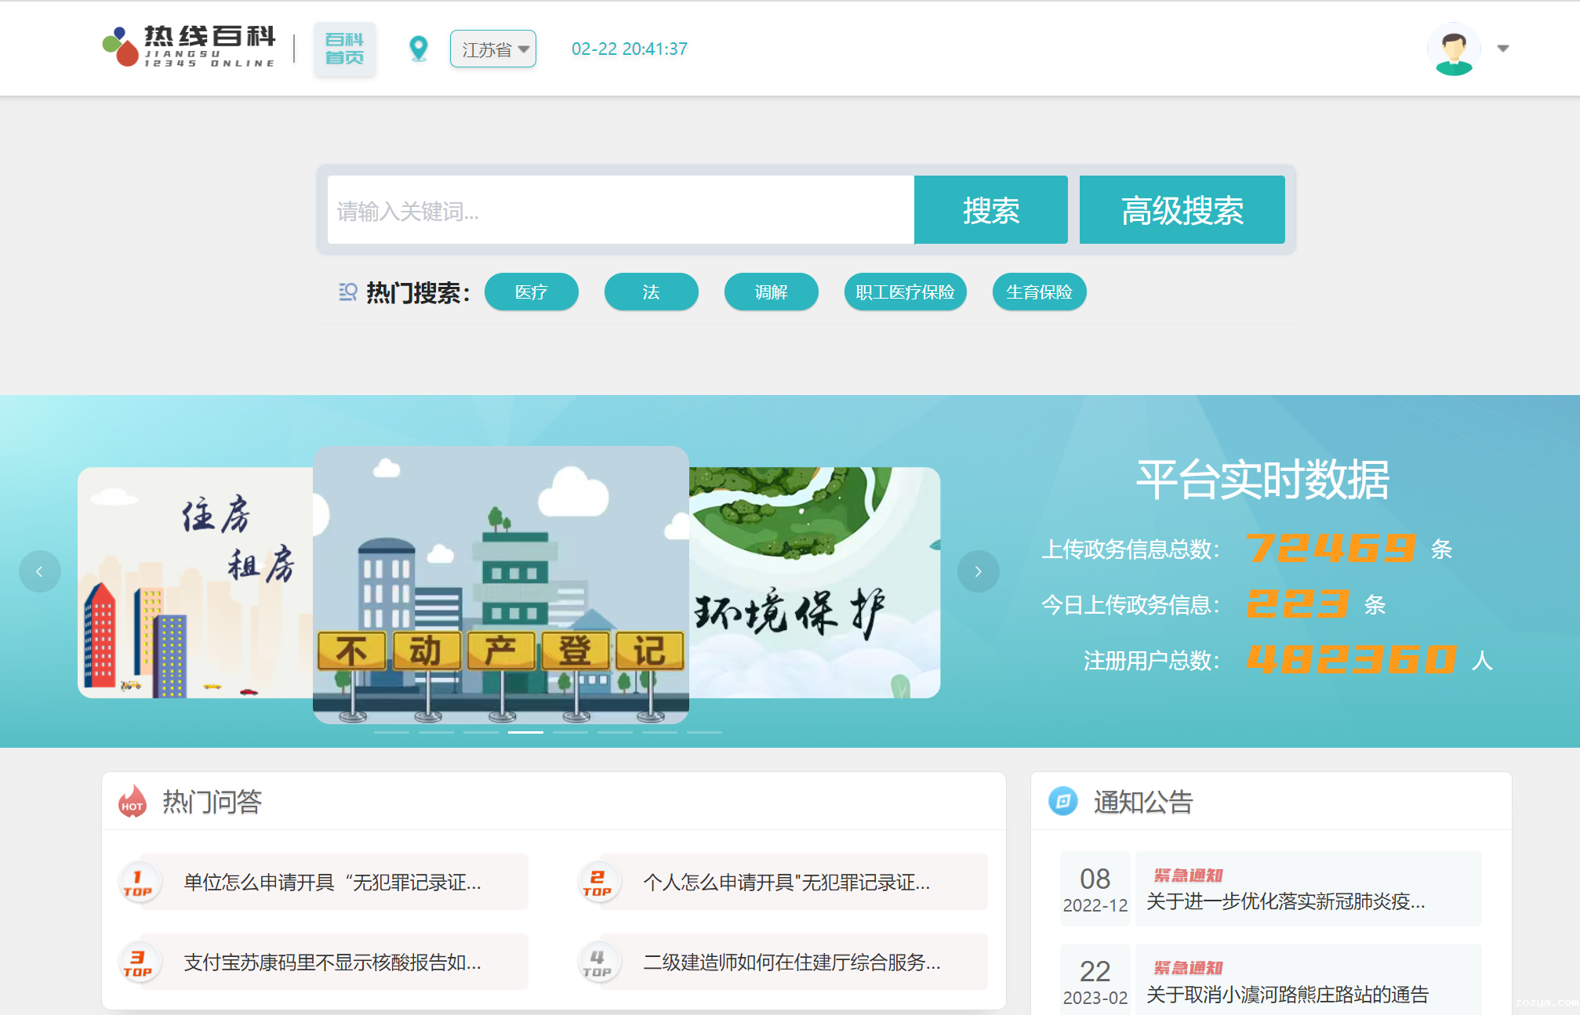
Task: Click the TOP 4 rank badge
Action: click(x=597, y=962)
